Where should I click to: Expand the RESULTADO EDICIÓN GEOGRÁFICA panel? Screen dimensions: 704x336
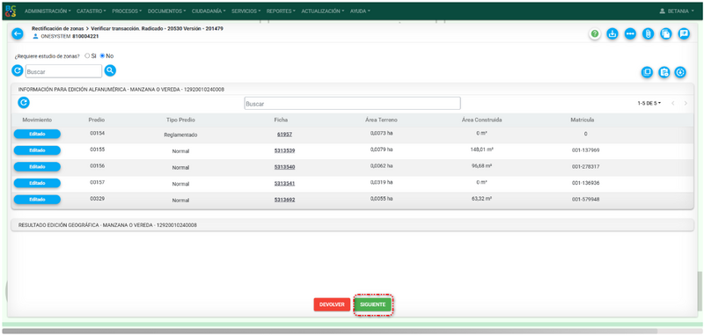(x=353, y=225)
